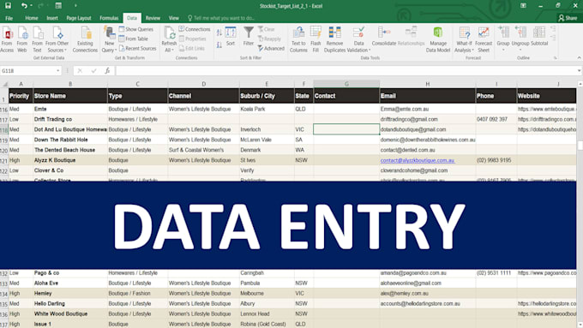Select column B header
This screenshot has width=583, height=328.
tap(70, 84)
